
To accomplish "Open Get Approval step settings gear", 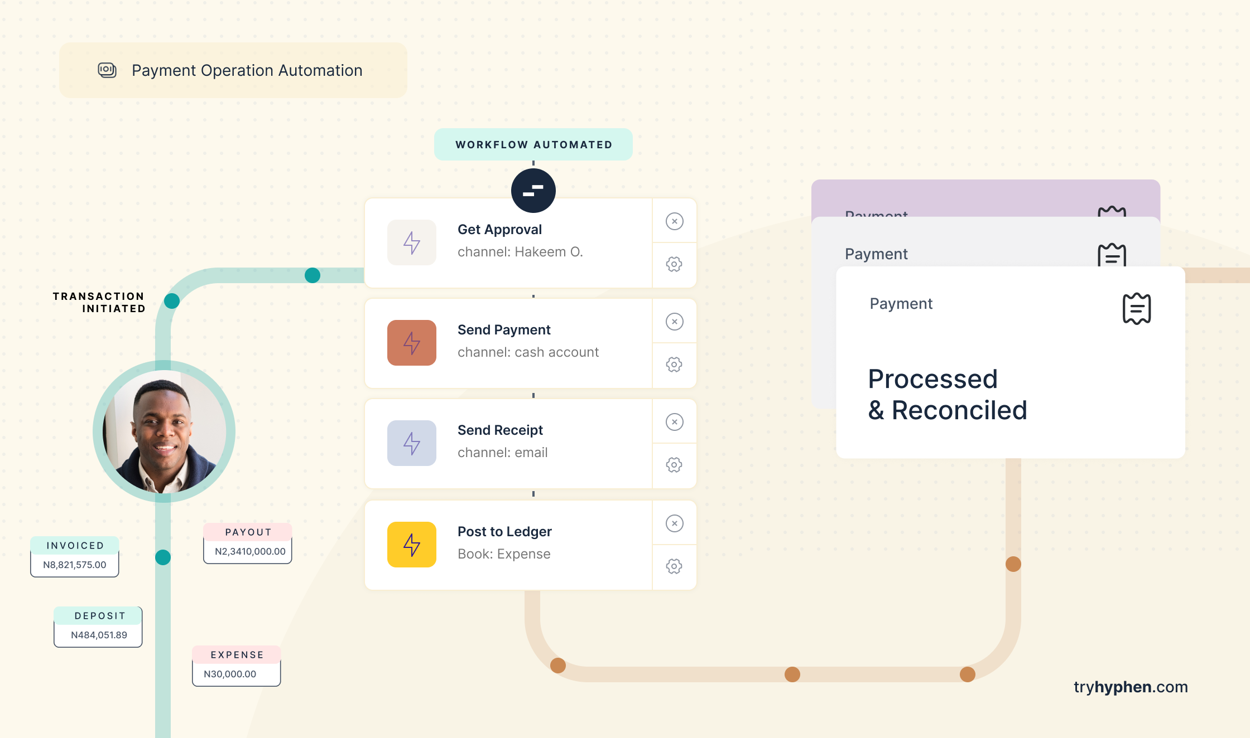I will tap(674, 264).
